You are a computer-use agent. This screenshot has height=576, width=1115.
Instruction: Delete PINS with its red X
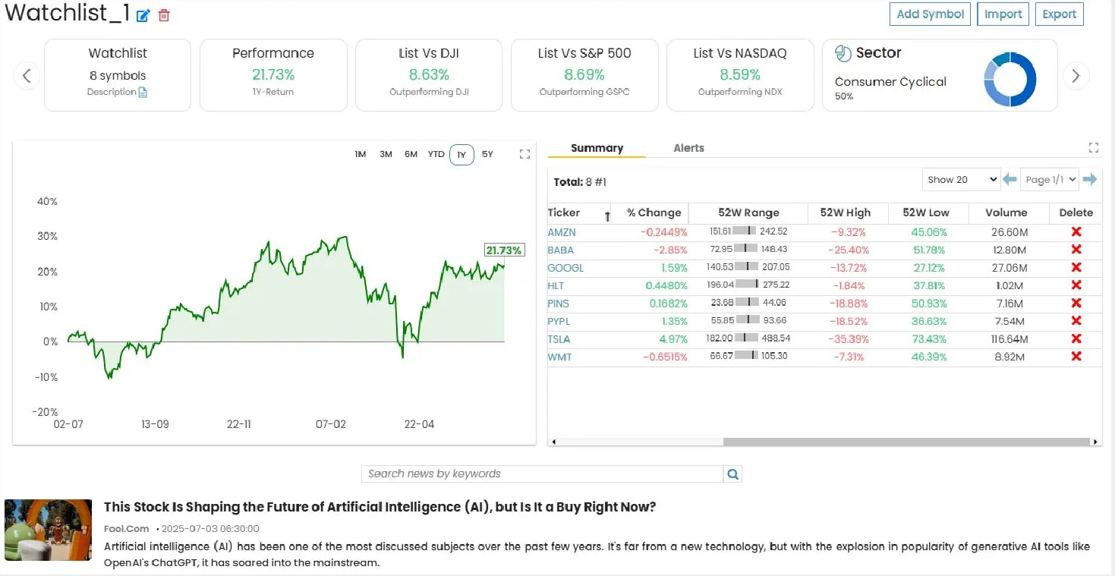point(1076,303)
